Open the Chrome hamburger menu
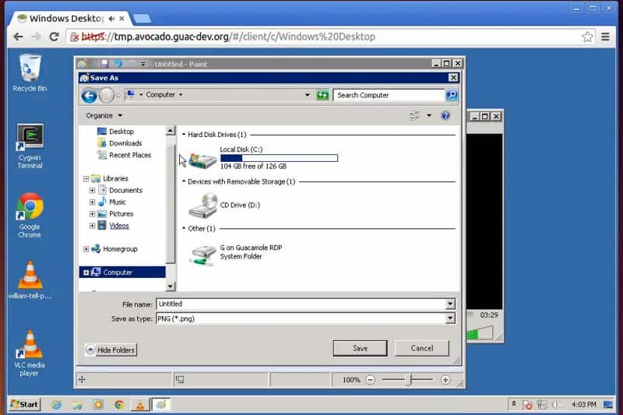Screen dimensions: 623x415 pos(605,37)
